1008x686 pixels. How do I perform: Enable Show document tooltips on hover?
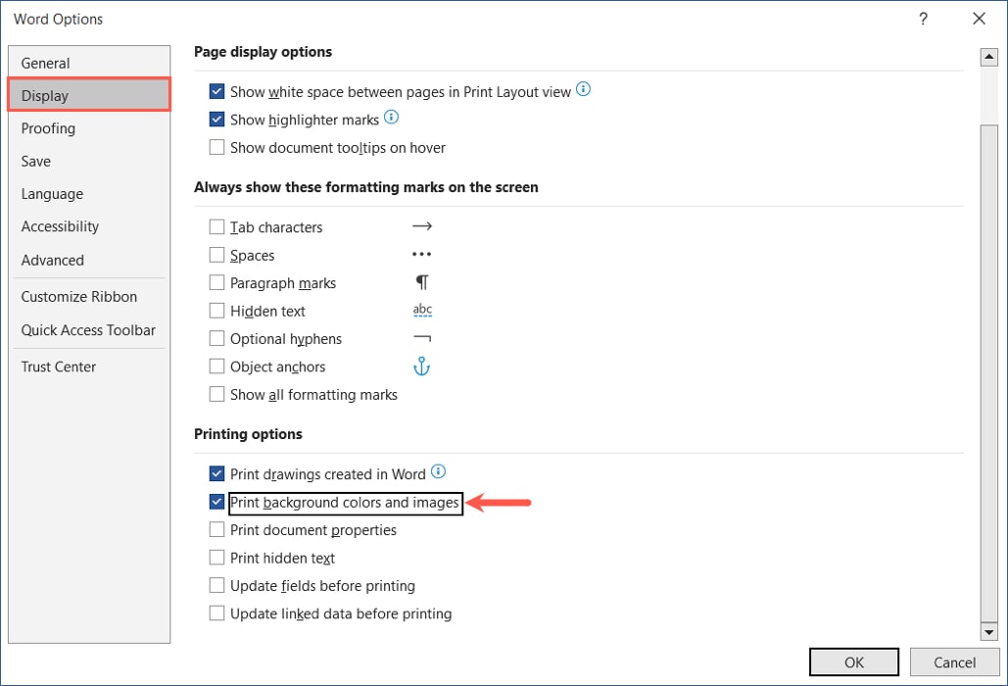pos(216,147)
